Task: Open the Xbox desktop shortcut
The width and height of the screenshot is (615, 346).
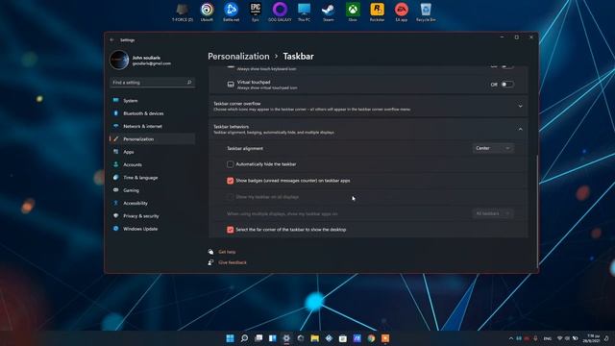Action: click(353, 12)
